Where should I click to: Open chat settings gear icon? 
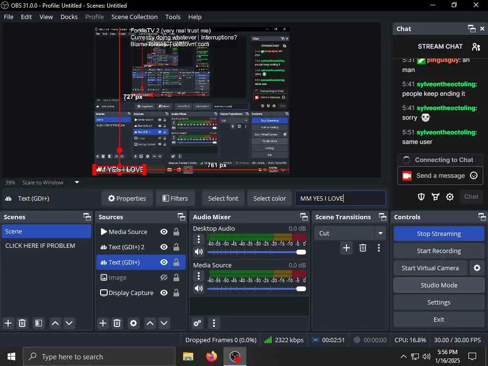click(450, 197)
